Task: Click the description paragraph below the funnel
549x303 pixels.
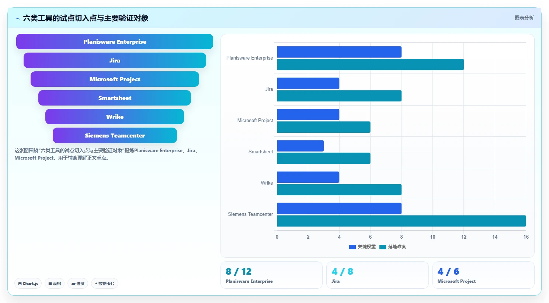Action: point(107,154)
